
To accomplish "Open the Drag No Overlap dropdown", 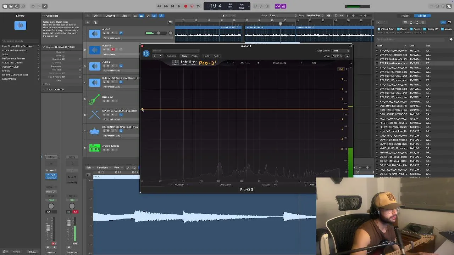I will point(316,16).
